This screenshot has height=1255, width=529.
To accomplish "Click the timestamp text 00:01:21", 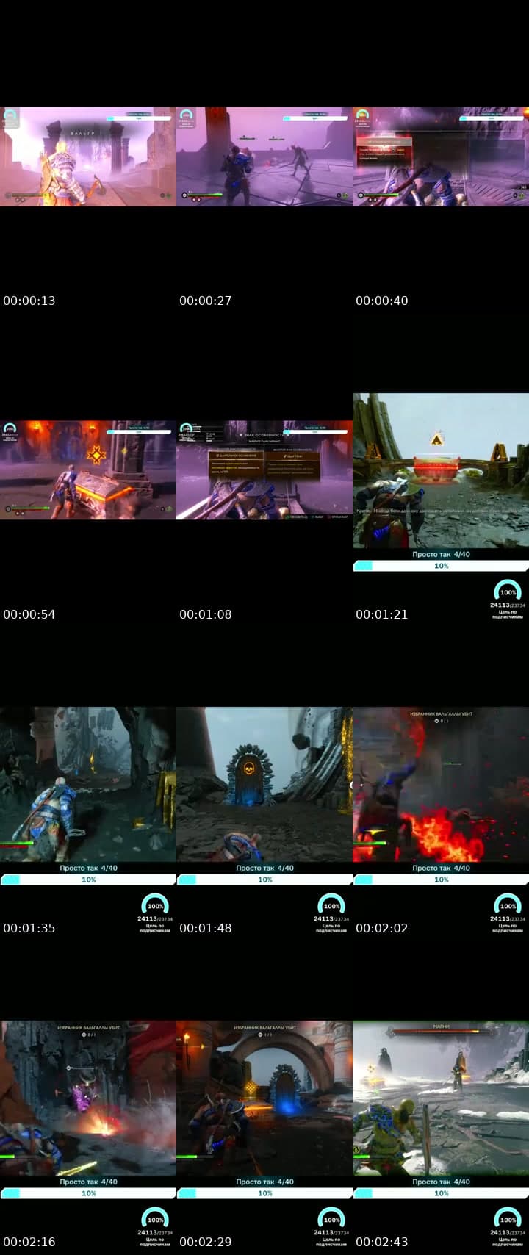I will pyautogui.click(x=382, y=614).
